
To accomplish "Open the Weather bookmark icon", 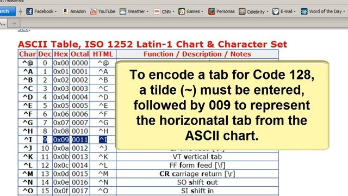I will click(x=123, y=11).
